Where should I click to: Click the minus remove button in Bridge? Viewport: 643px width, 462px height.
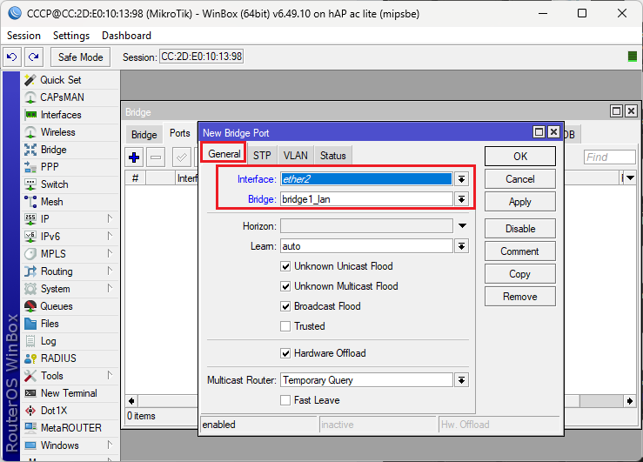(156, 157)
